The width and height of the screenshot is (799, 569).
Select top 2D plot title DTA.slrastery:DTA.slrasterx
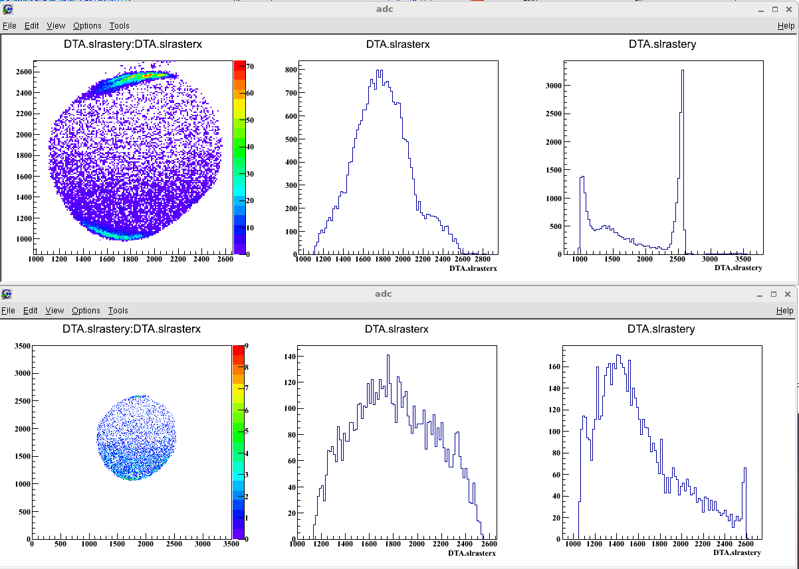coord(133,44)
